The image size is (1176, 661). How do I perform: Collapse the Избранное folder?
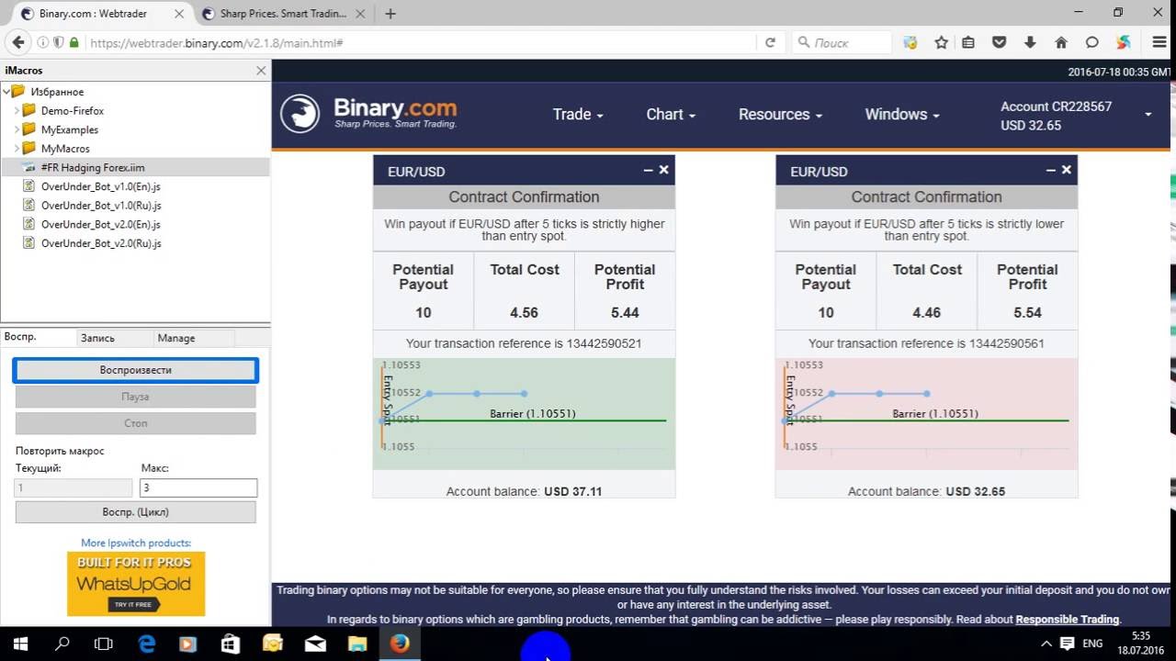pyautogui.click(x=6, y=91)
